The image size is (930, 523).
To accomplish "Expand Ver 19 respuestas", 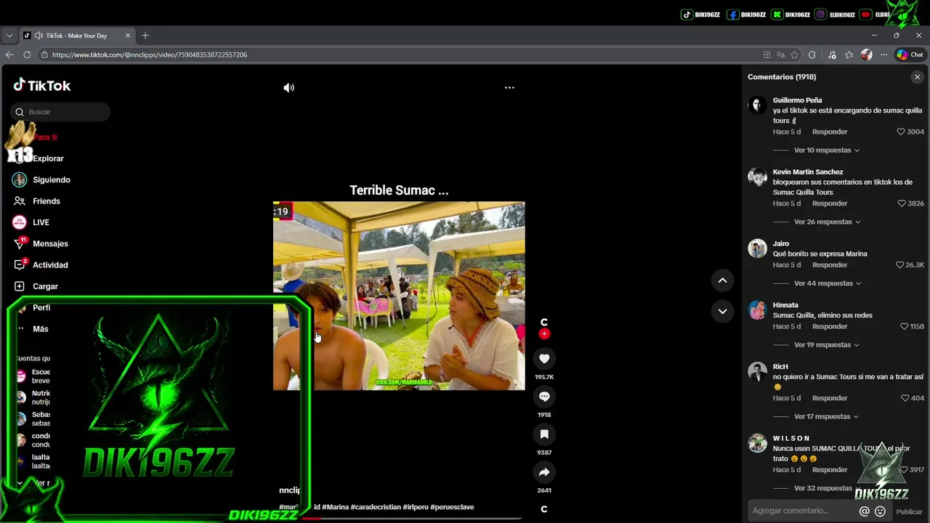I will coord(827,345).
